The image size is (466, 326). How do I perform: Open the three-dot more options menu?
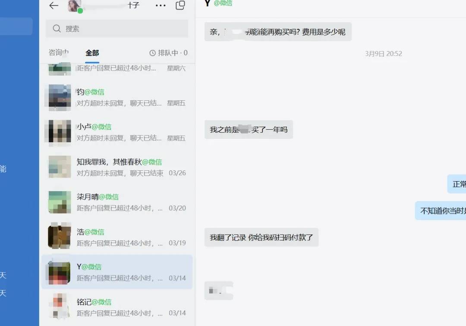point(161,5)
